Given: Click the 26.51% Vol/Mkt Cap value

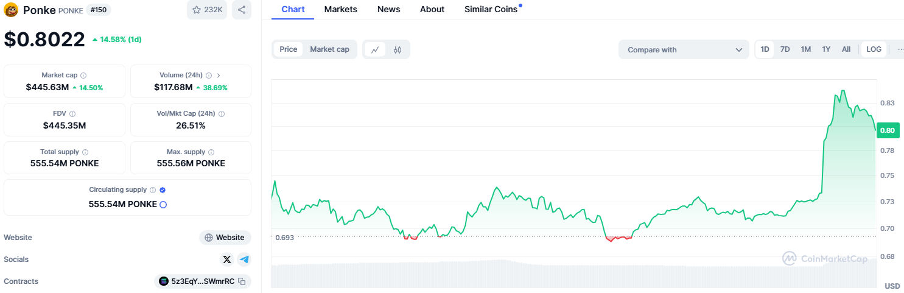Looking at the screenshot, I should point(191,125).
